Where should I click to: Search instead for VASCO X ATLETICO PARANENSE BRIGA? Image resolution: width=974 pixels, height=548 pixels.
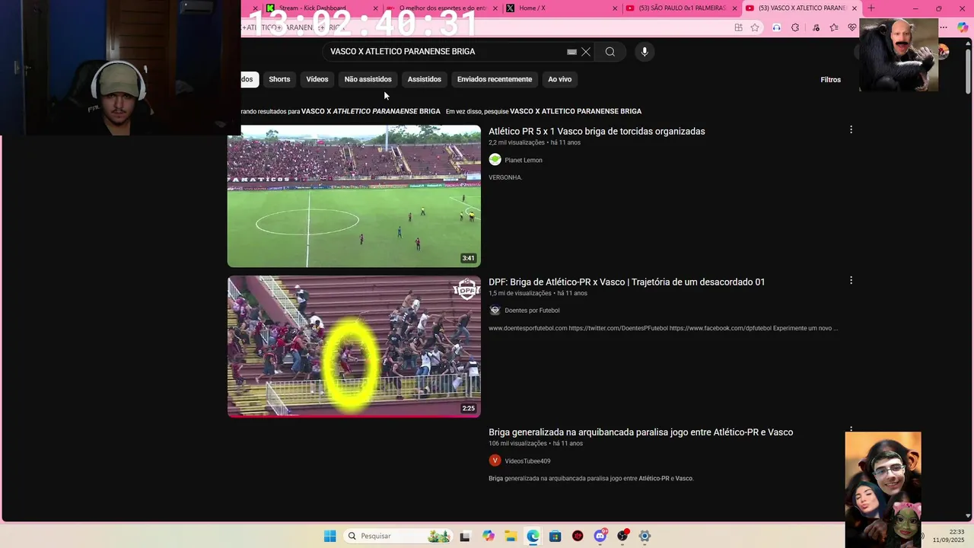[575, 111]
